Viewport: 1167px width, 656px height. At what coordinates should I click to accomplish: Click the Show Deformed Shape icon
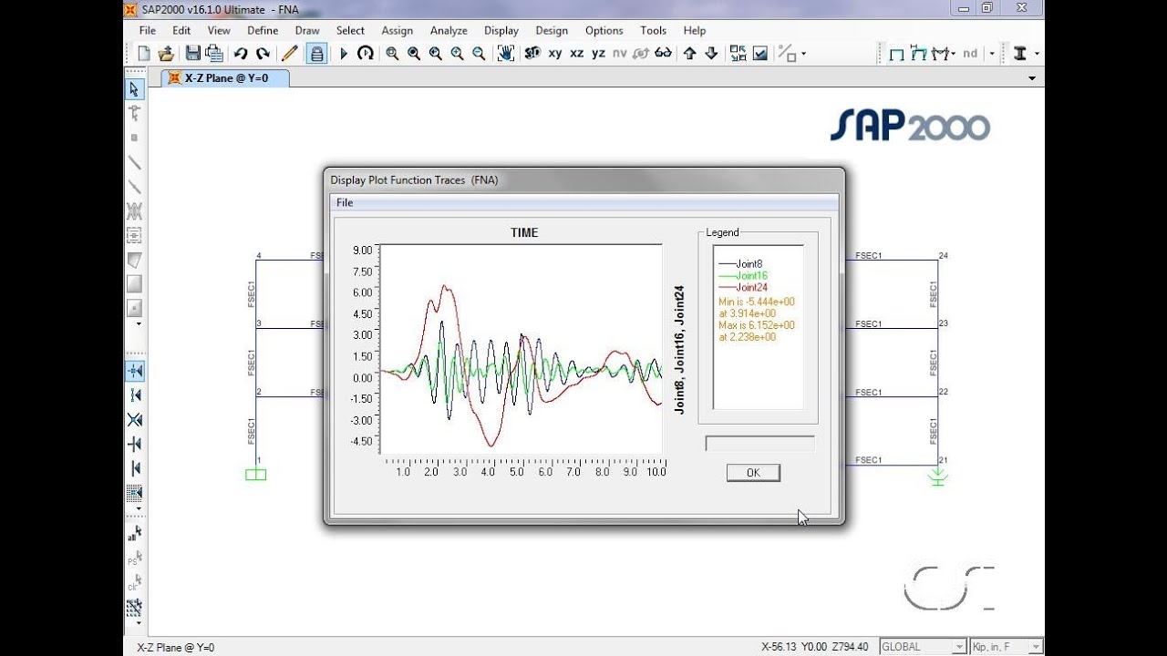(919, 54)
